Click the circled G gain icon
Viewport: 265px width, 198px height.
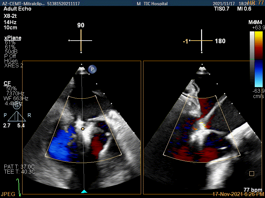pyautogui.click(x=16, y=106)
